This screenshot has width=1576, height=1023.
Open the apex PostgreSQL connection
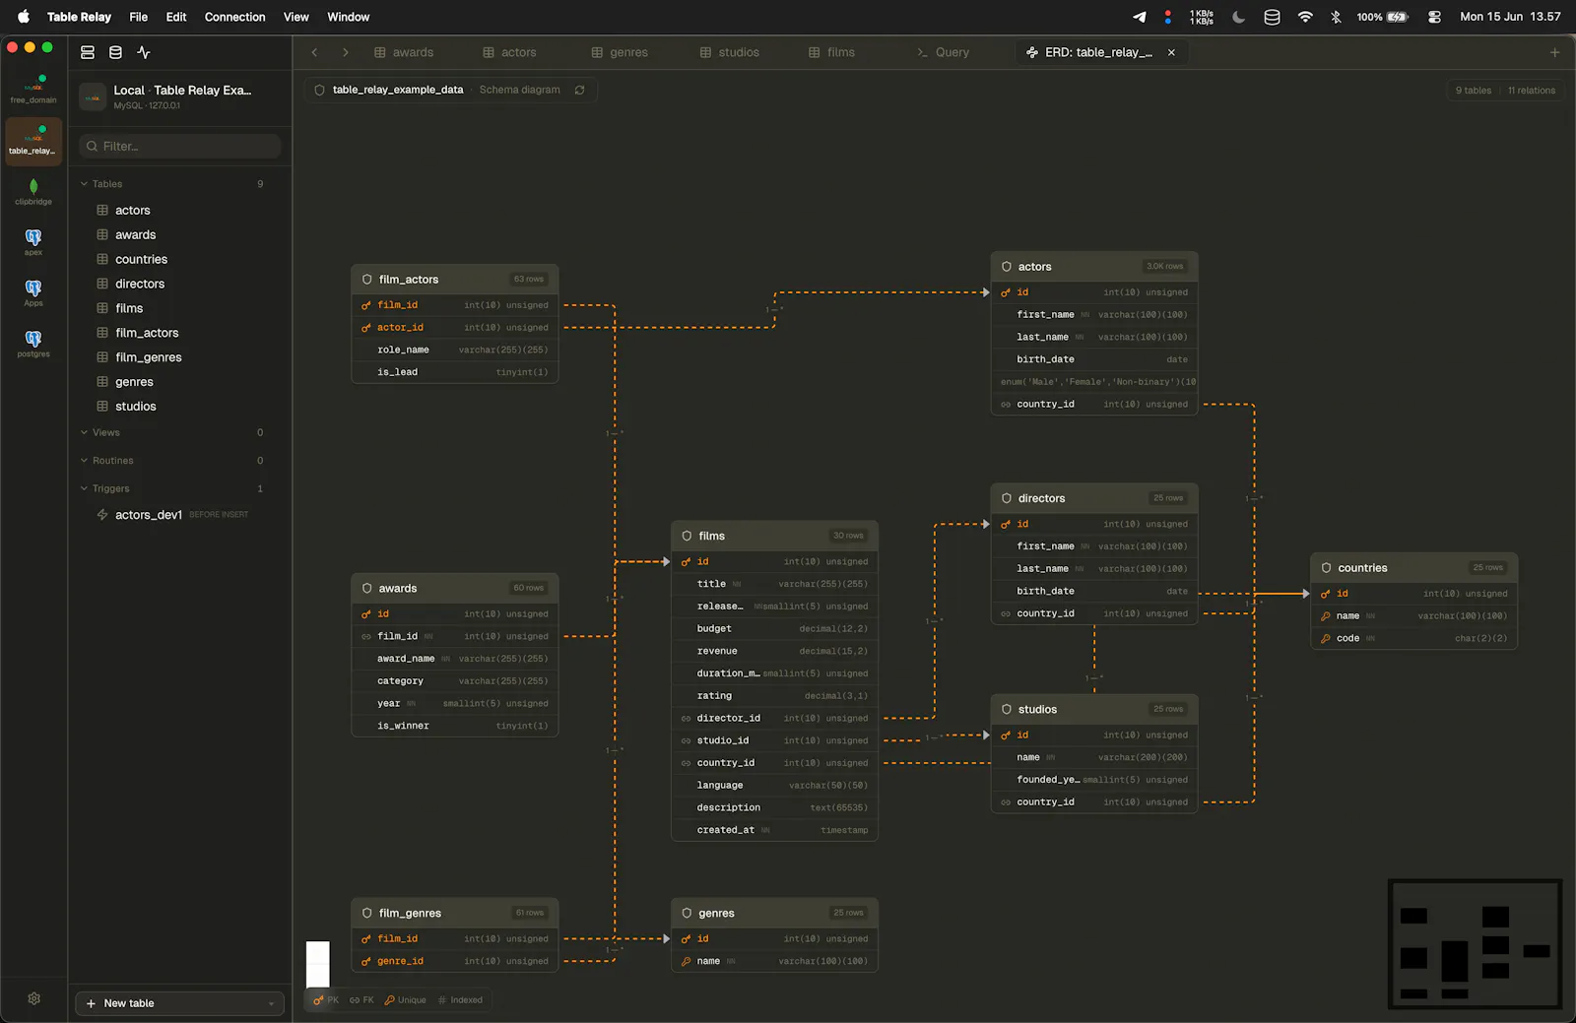[x=33, y=242]
